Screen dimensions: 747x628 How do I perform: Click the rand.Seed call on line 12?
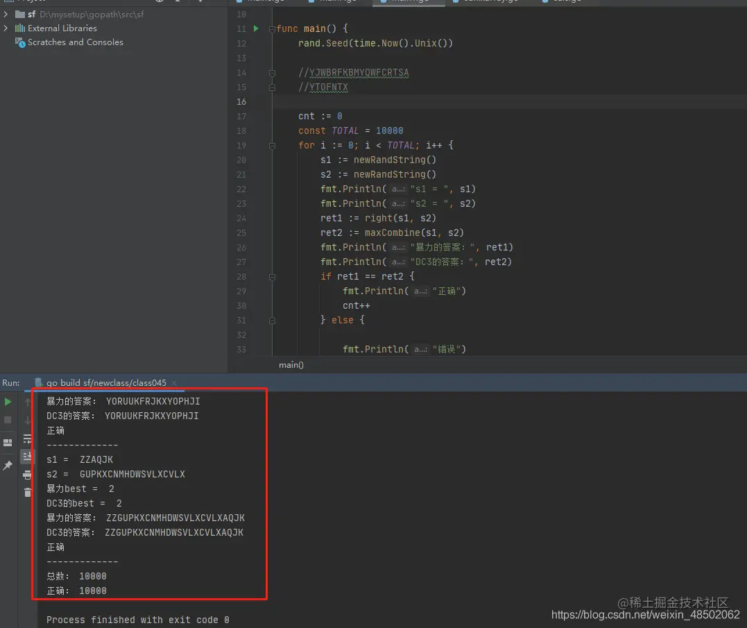375,43
